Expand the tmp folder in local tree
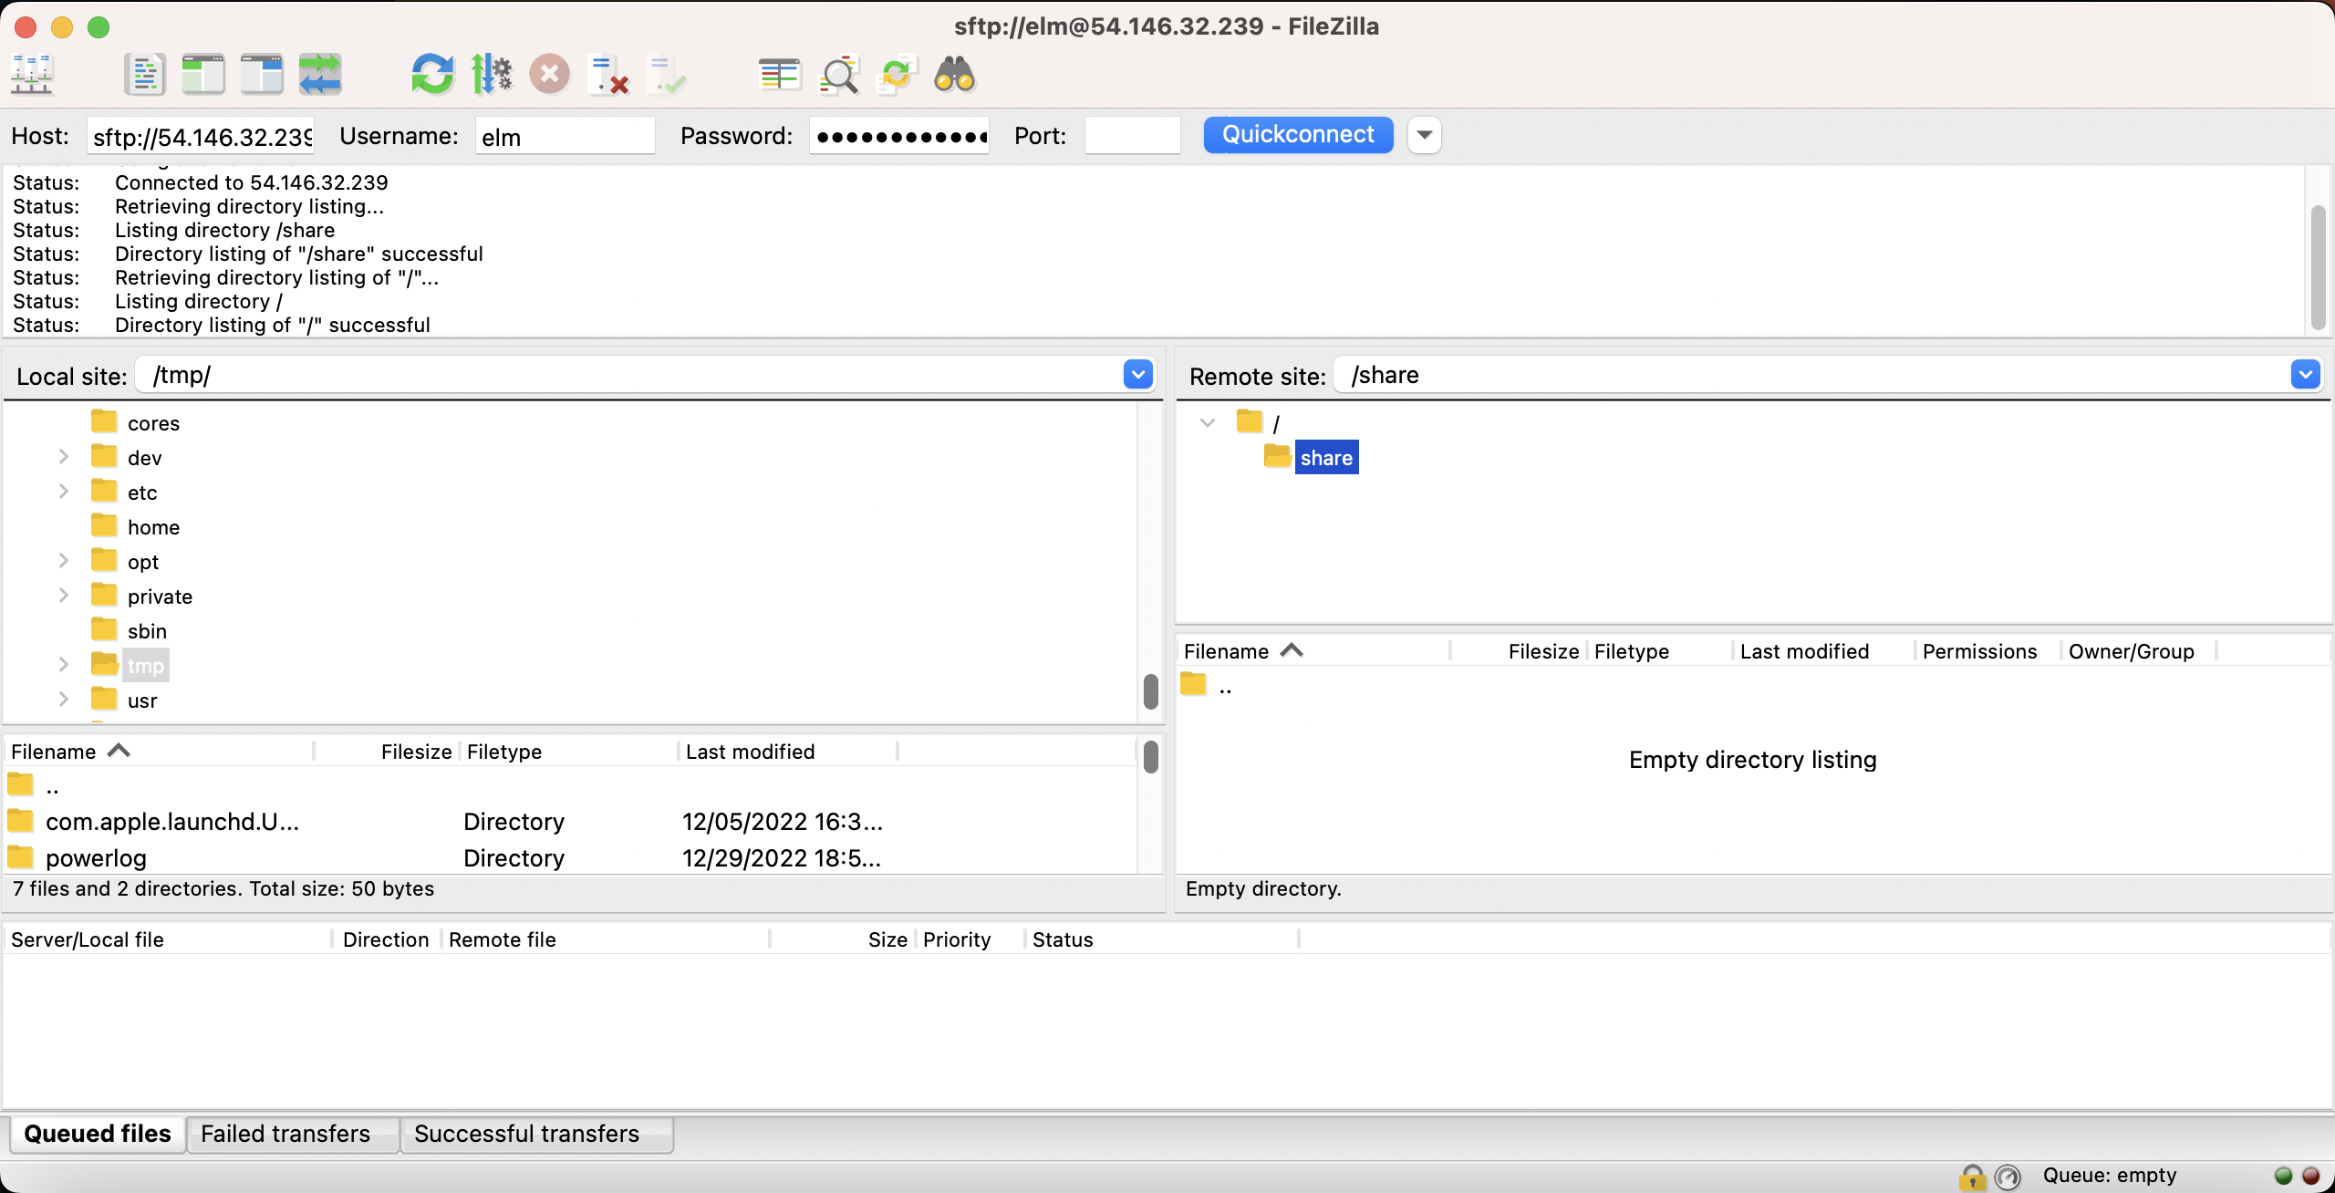This screenshot has width=2335, height=1193. tap(64, 665)
